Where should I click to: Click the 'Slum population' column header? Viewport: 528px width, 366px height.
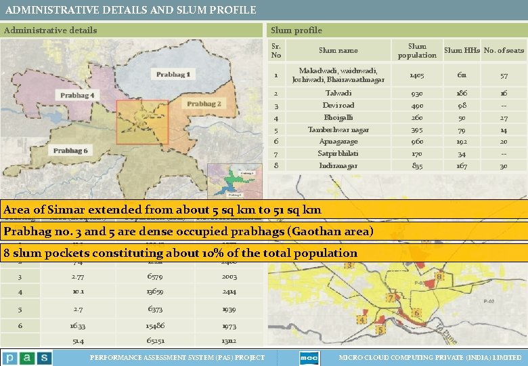point(417,51)
